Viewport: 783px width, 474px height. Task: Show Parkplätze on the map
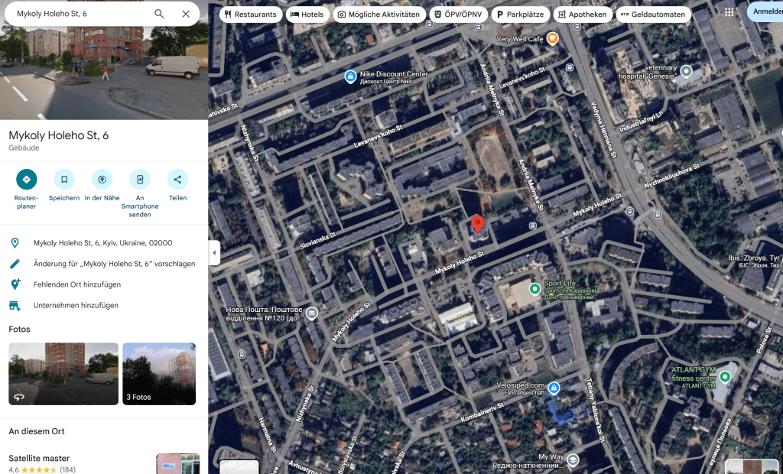click(x=519, y=15)
